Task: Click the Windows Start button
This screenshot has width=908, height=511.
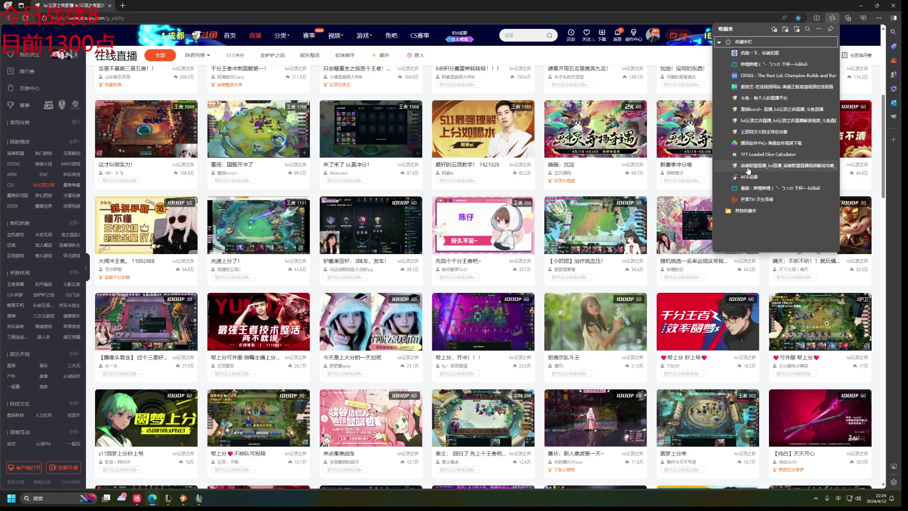Action: (x=11, y=498)
